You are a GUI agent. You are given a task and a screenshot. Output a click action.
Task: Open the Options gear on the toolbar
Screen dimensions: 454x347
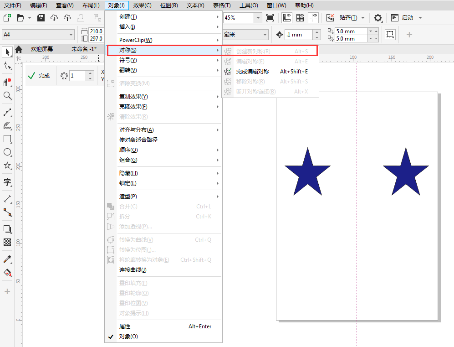(x=378, y=17)
